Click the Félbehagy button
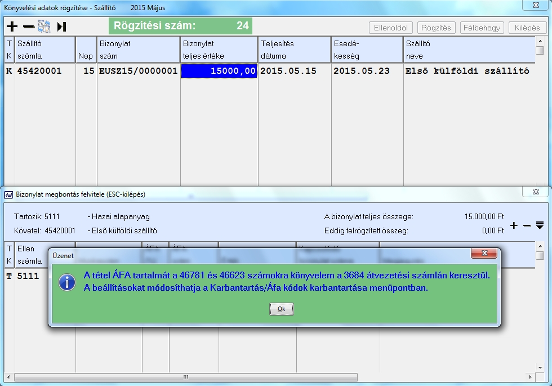Image resolution: width=552 pixels, height=386 pixels. [x=482, y=28]
